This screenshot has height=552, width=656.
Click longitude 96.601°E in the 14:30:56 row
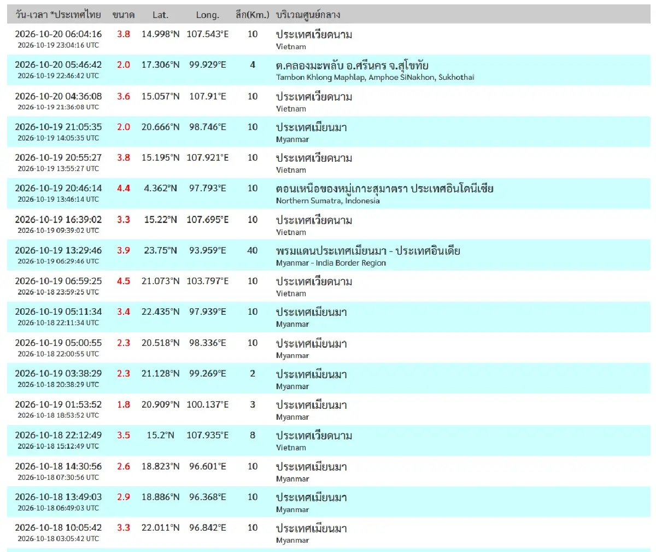[208, 466]
